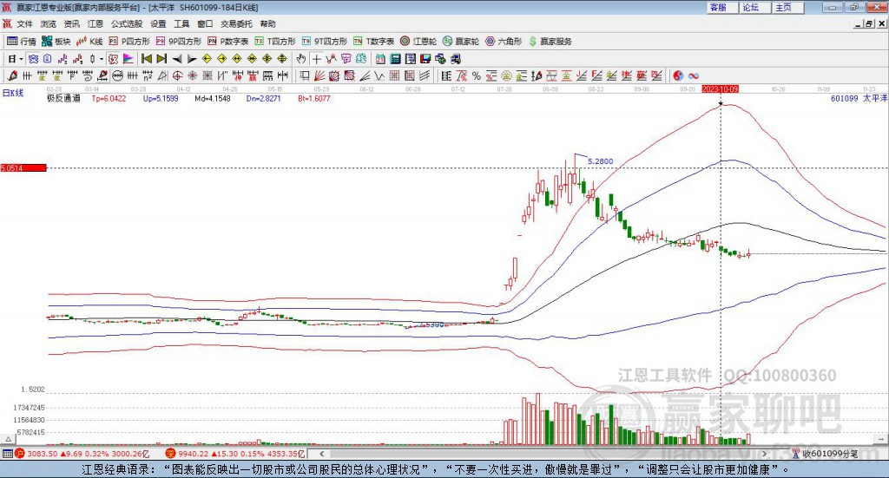Move chart left with black left arrow

point(177,59)
